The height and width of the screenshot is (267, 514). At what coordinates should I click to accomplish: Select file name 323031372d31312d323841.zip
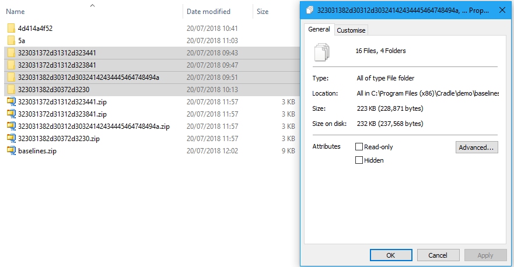[x=62, y=114]
